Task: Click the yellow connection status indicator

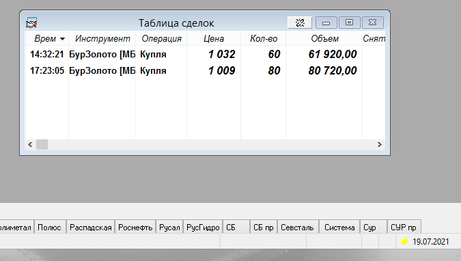Action: [404, 241]
